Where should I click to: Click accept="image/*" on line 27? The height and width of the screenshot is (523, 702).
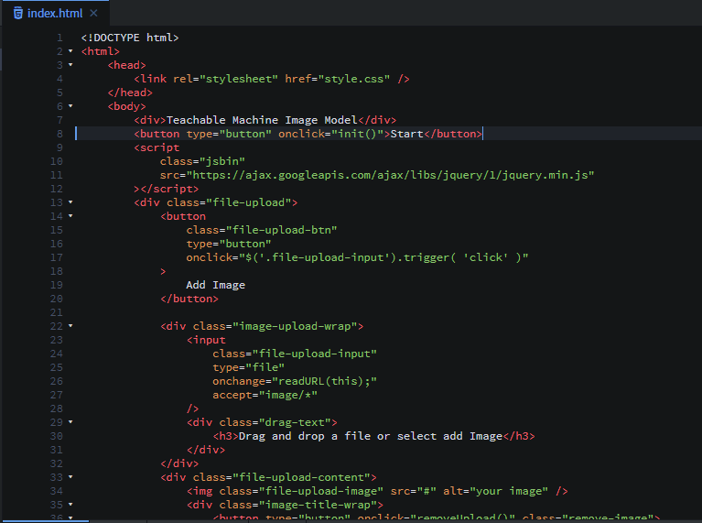(x=265, y=395)
